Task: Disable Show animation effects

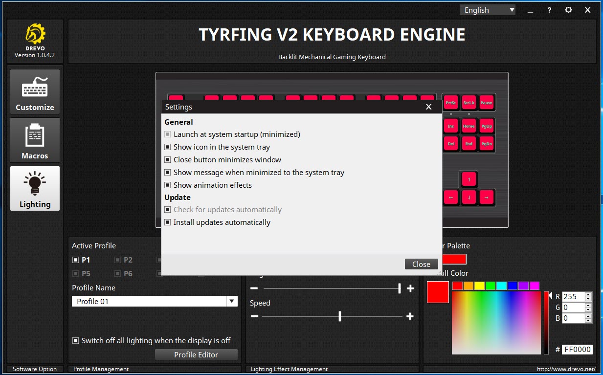Action: [168, 185]
